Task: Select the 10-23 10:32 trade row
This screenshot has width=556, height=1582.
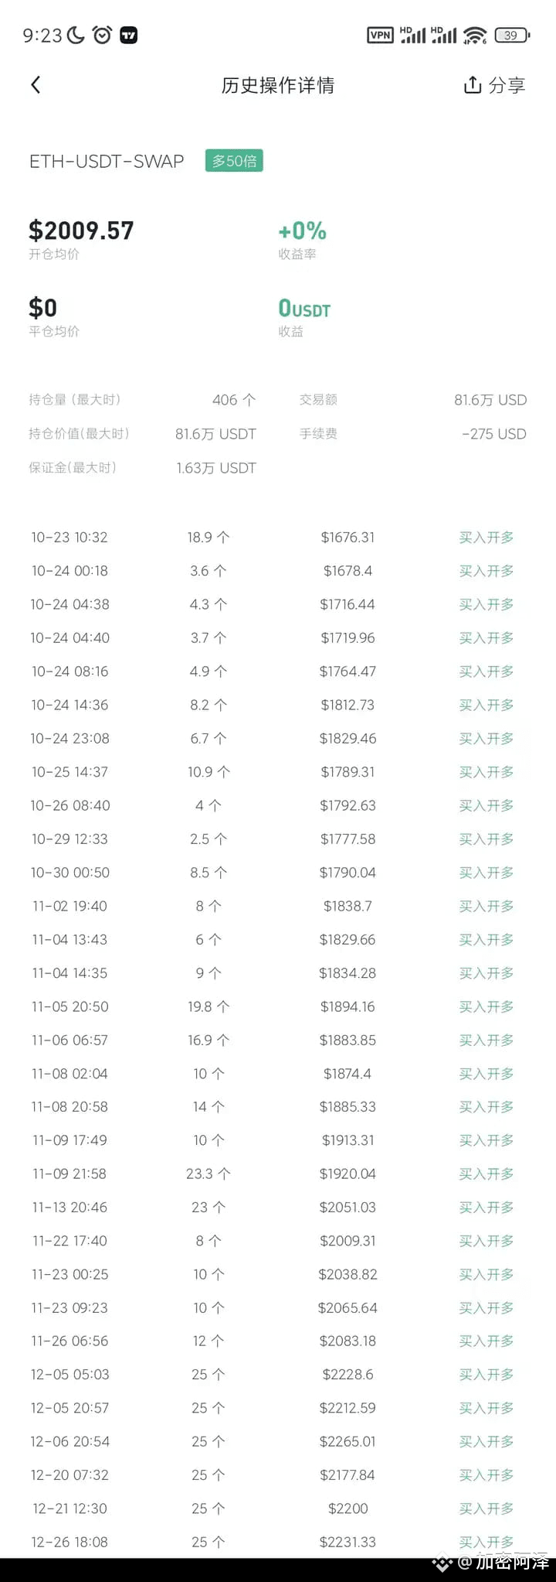Action: tap(278, 537)
